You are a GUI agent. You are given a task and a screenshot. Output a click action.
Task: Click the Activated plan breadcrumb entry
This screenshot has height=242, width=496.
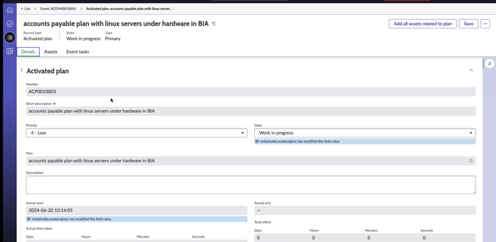[x=129, y=9]
